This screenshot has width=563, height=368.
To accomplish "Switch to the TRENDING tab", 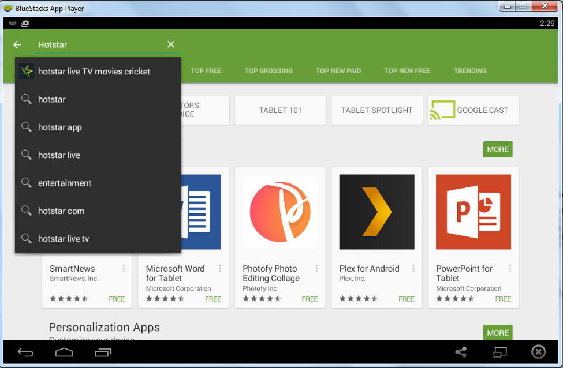I will click(470, 71).
